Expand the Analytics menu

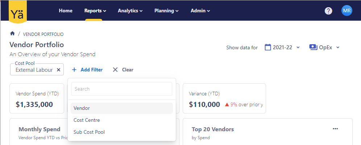(x=130, y=11)
